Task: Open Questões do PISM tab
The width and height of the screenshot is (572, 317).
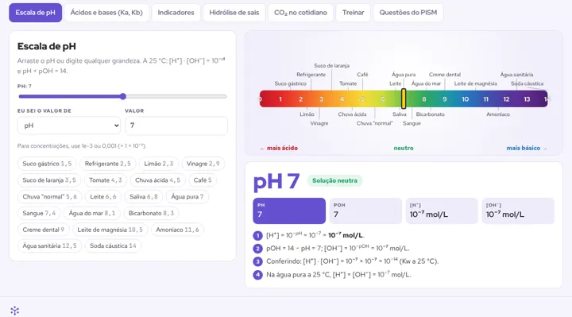Action: point(408,13)
